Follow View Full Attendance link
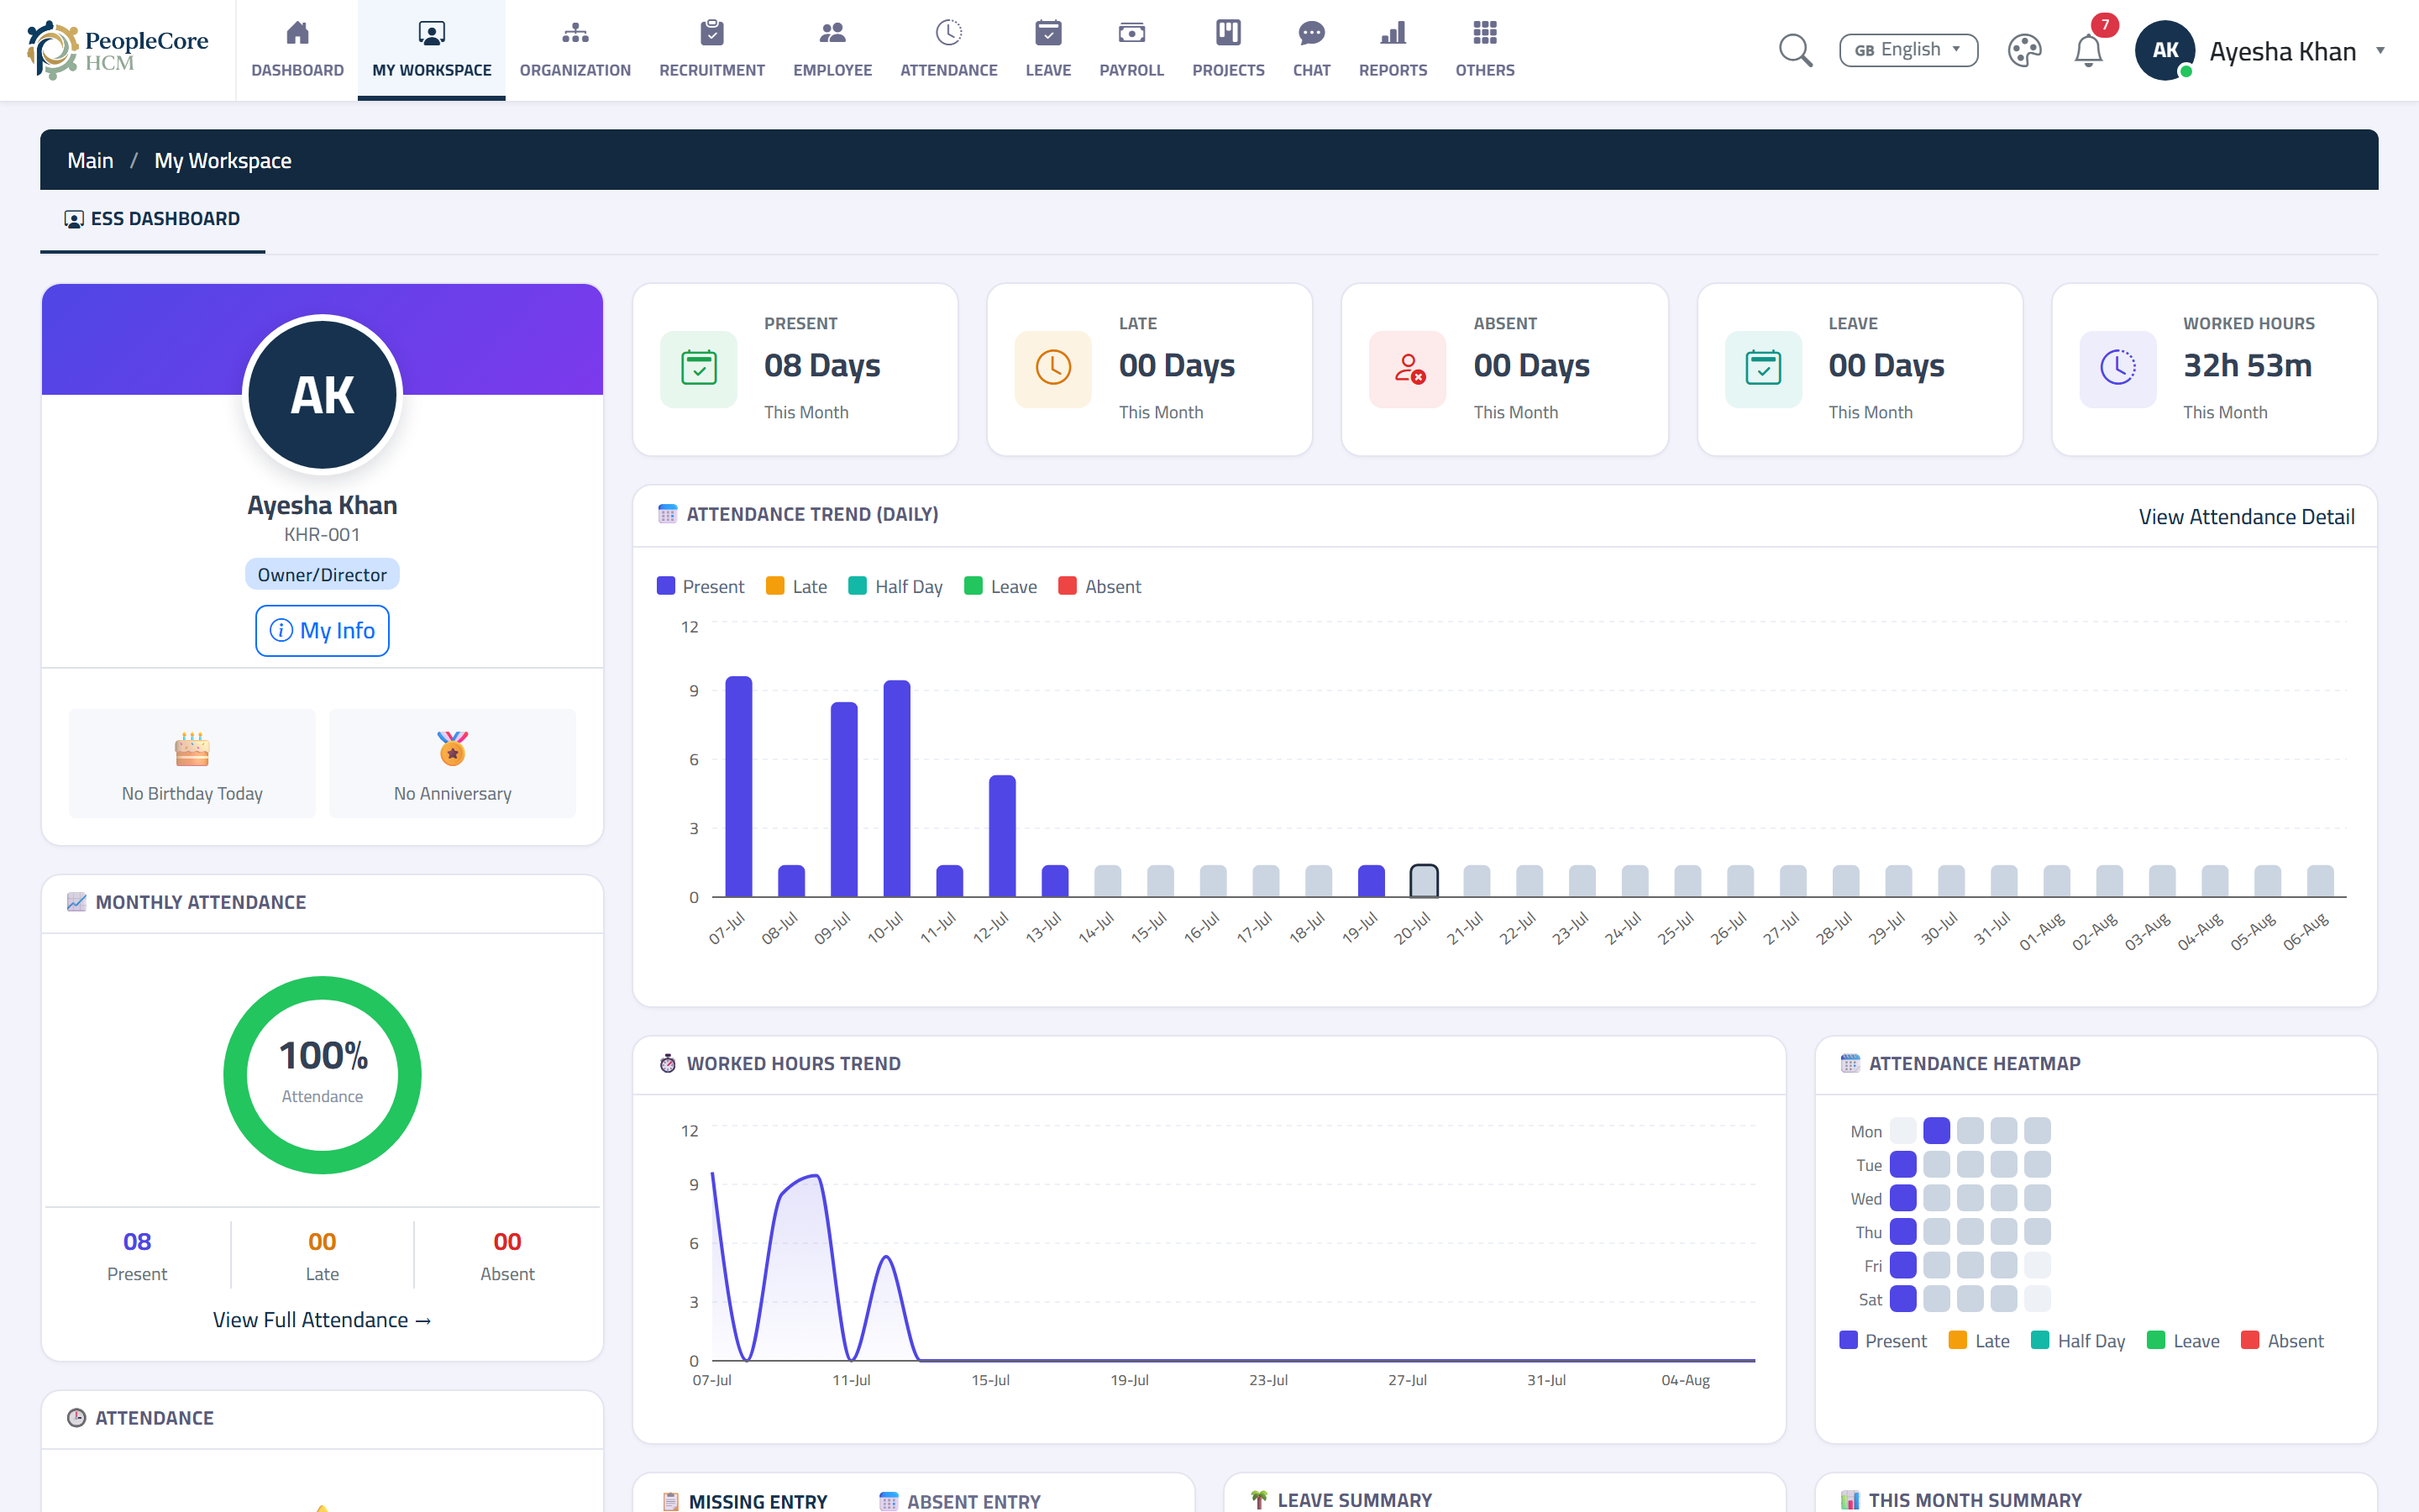 click(322, 1320)
